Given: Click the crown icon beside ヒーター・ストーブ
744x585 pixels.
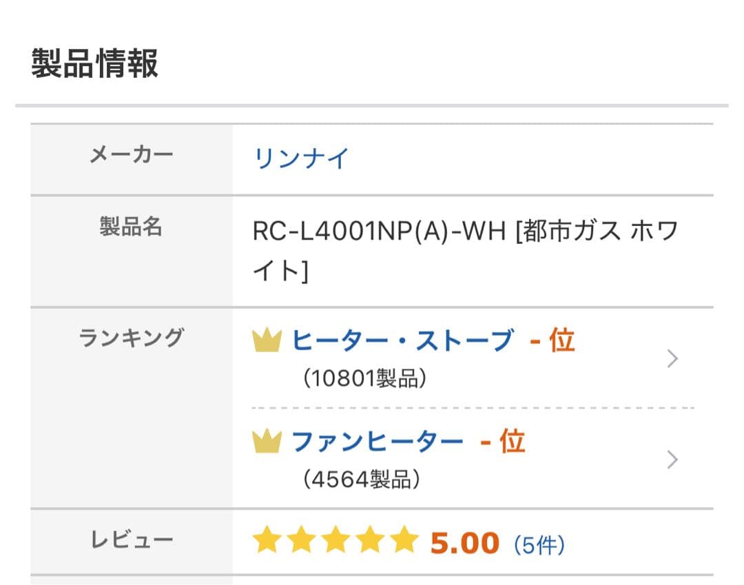Looking at the screenshot, I should point(267,340).
